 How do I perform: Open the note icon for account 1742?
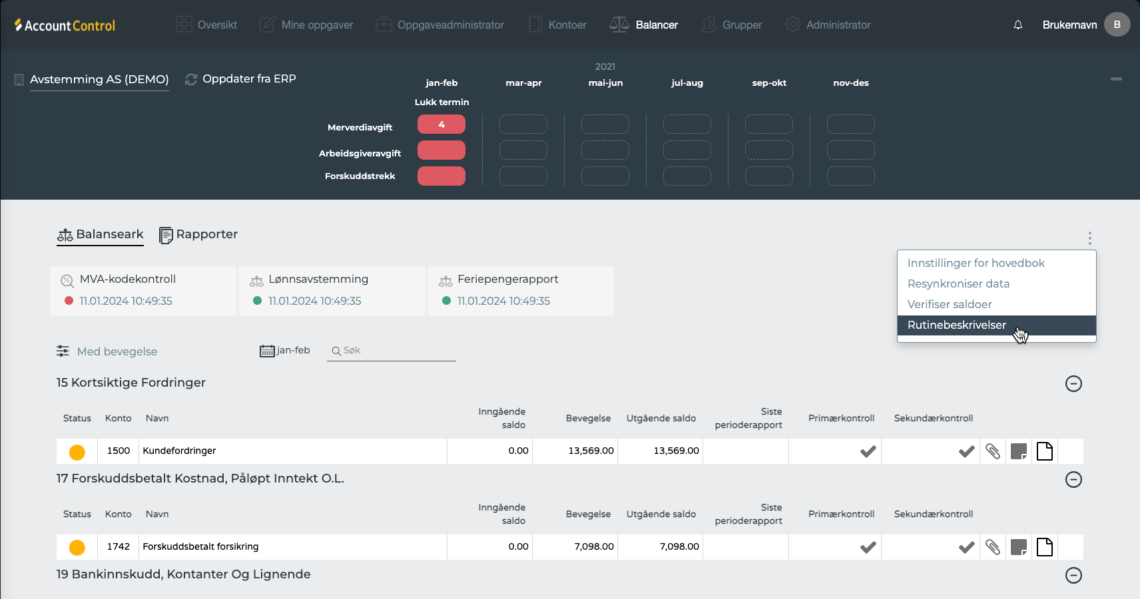(1018, 547)
